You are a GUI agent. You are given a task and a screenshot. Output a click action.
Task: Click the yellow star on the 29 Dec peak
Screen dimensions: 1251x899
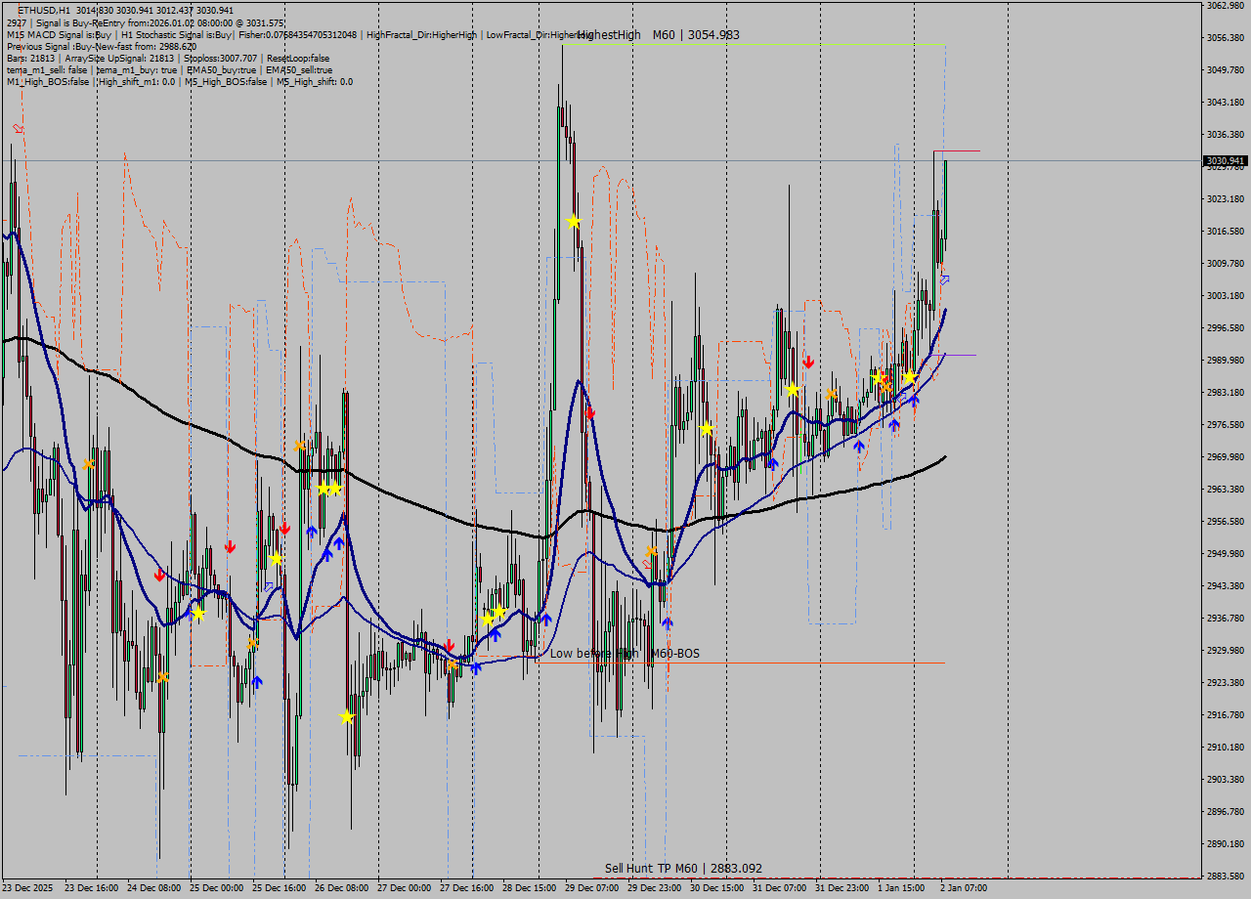(x=574, y=222)
